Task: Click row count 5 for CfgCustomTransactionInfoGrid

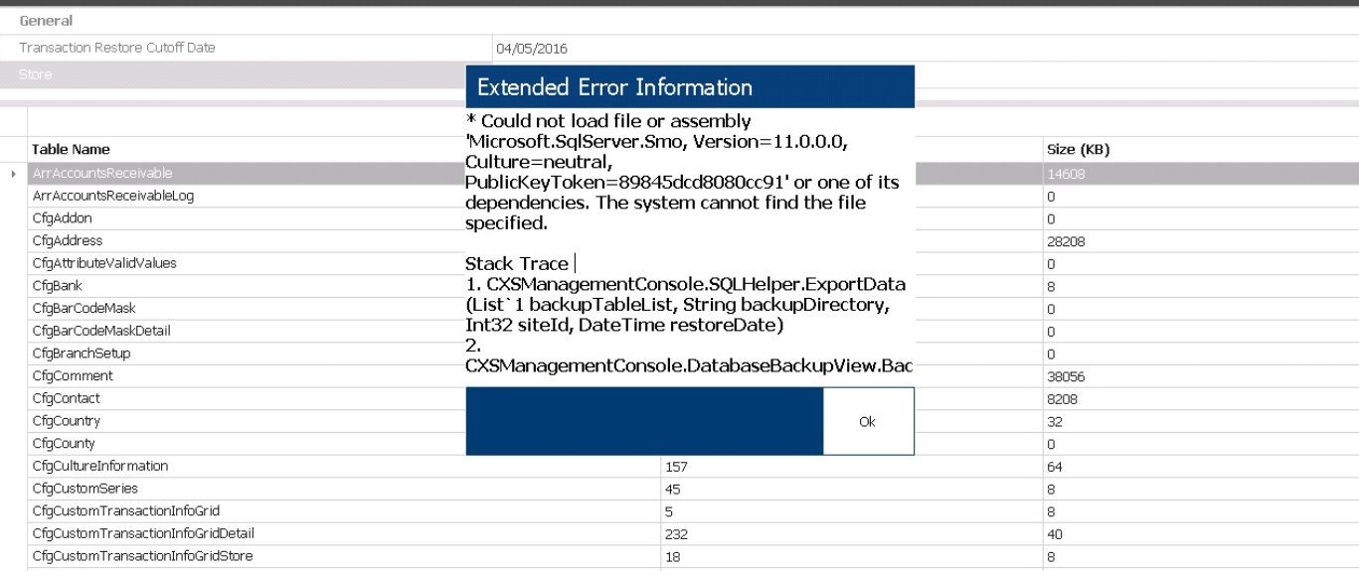Action: [x=669, y=511]
